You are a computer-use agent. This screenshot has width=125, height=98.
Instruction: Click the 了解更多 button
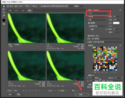click(x=76, y=6)
